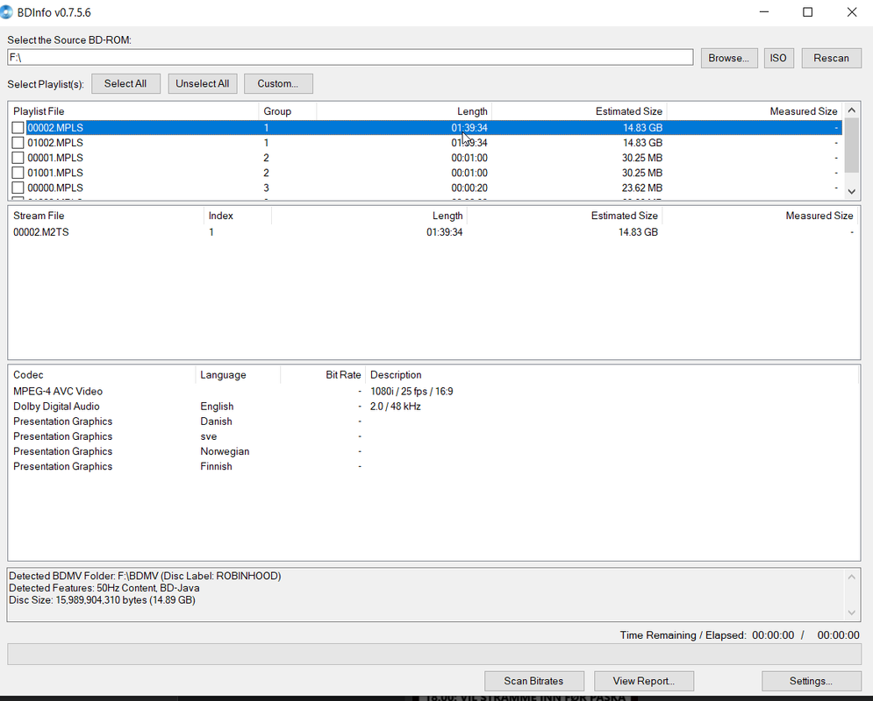
Task: Check the 00002.MPLS playlist checkbox
Action: click(x=18, y=128)
